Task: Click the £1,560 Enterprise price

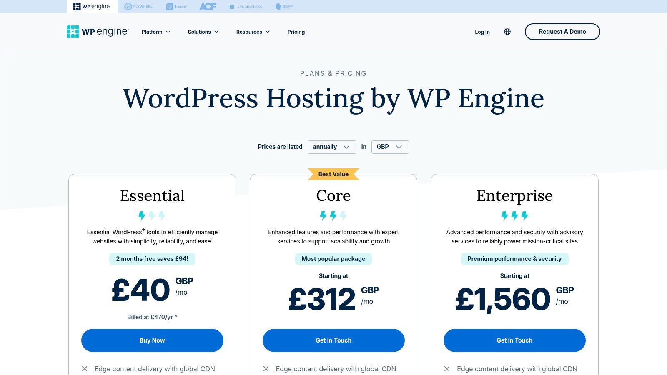Action: pyautogui.click(x=503, y=299)
